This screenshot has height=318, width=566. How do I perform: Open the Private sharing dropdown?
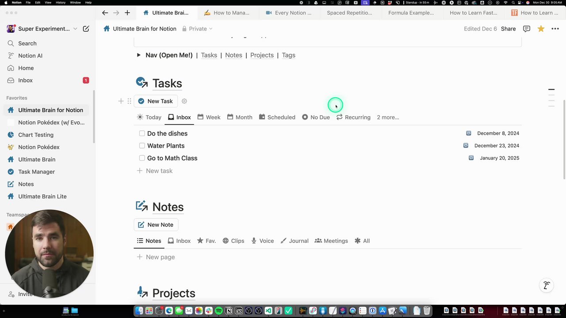[197, 29]
